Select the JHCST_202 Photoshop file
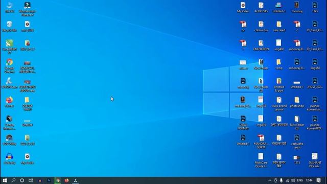Viewport: 327px width, 184px height. [x=315, y=83]
